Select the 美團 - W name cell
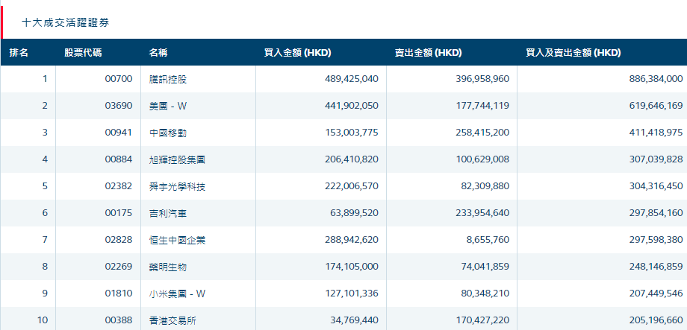Image resolution: width=687 pixels, height=330 pixels. [x=168, y=106]
